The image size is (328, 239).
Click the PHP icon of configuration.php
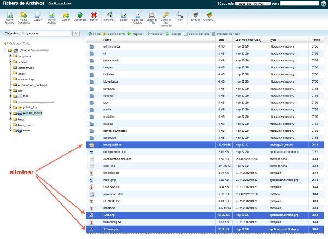[x=92, y=152]
